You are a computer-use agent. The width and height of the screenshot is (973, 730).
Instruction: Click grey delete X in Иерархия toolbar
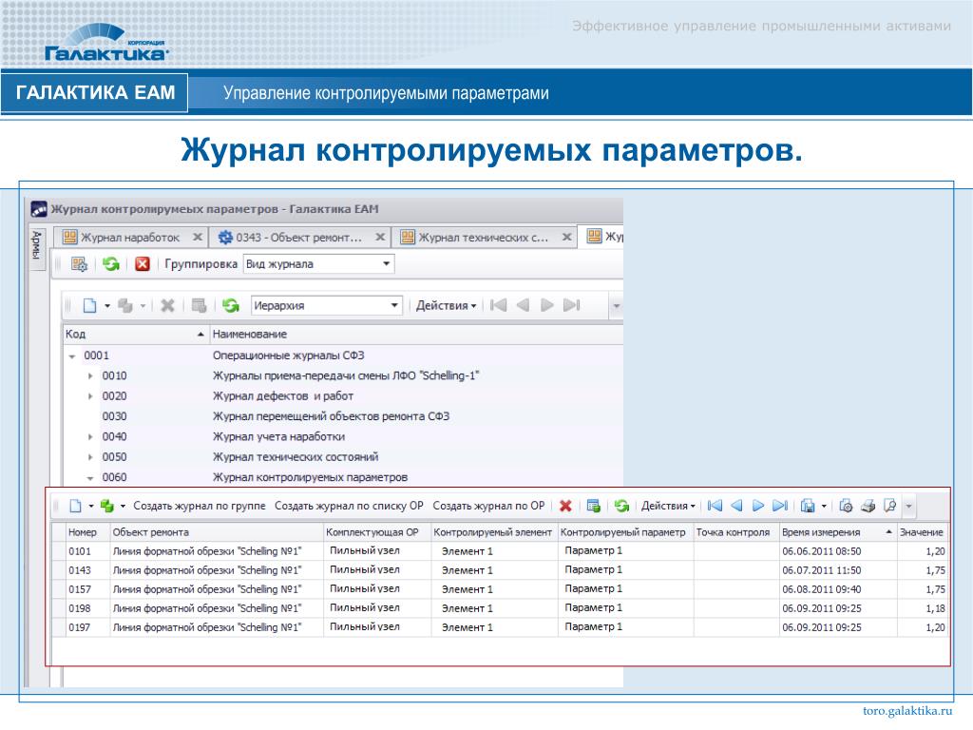click(167, 305)
